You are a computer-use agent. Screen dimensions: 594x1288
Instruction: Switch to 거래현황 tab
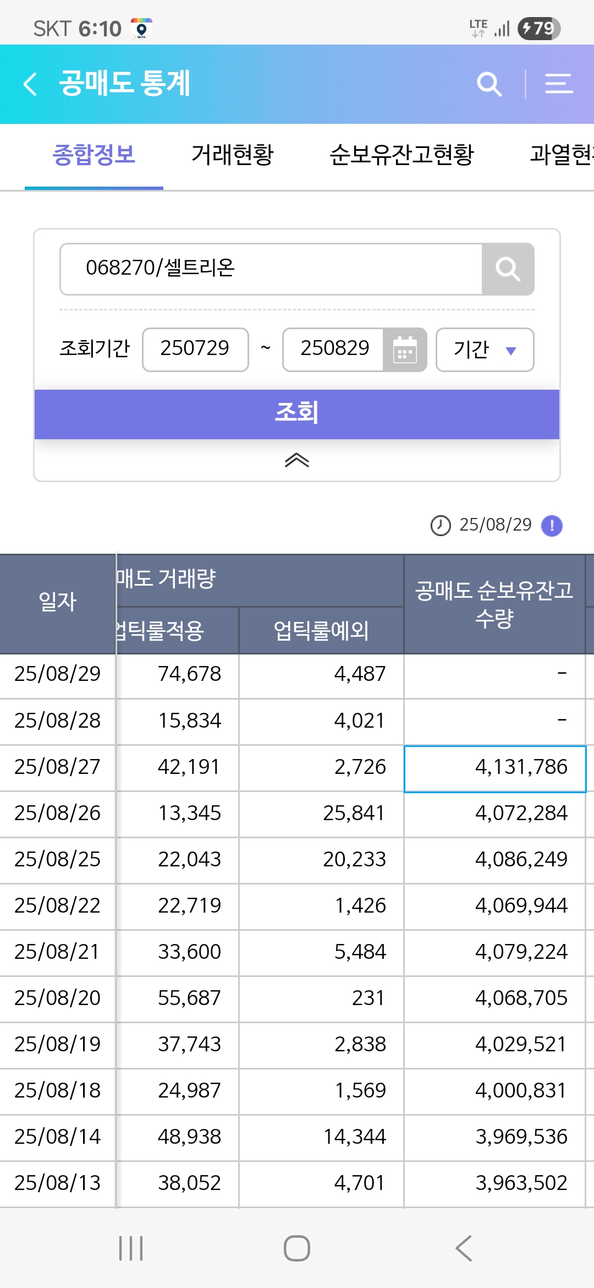232,155
